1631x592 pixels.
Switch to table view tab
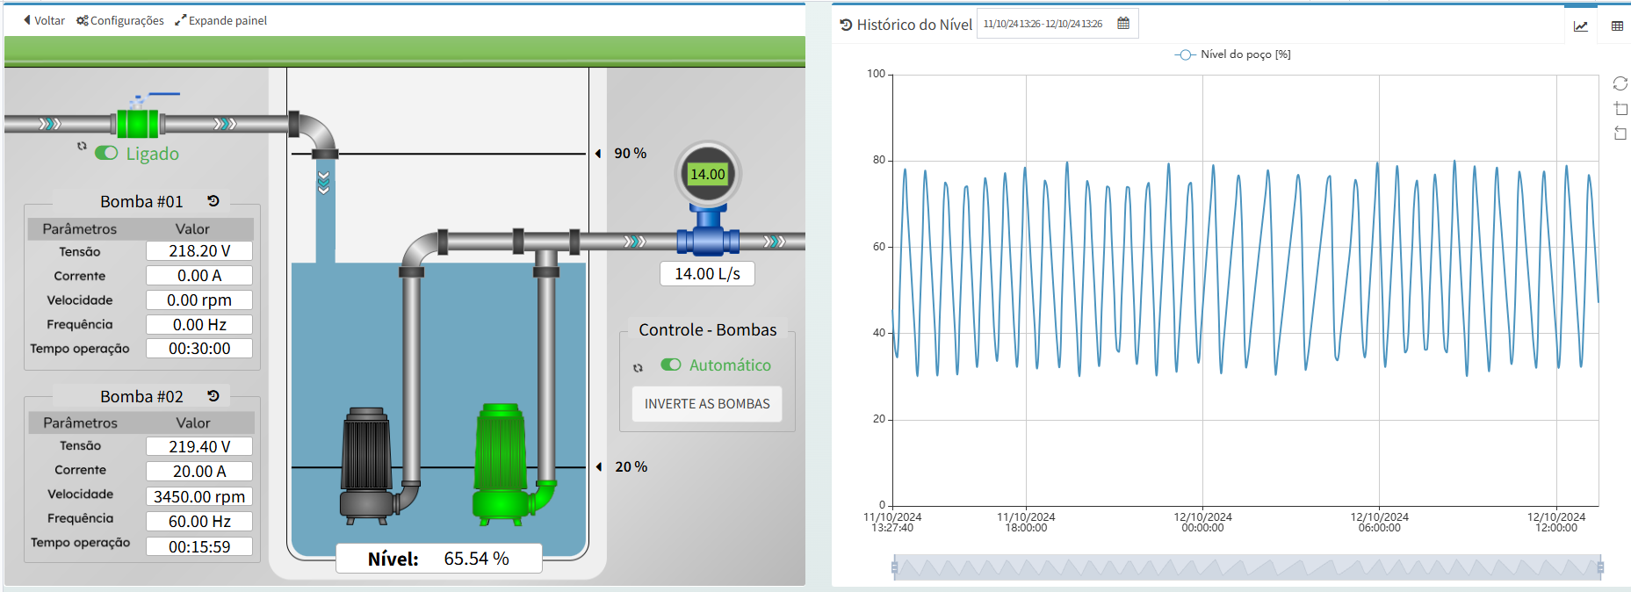click(x=1617, y=26)
